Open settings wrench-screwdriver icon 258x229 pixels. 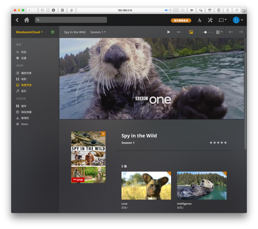tap(210, 20)
